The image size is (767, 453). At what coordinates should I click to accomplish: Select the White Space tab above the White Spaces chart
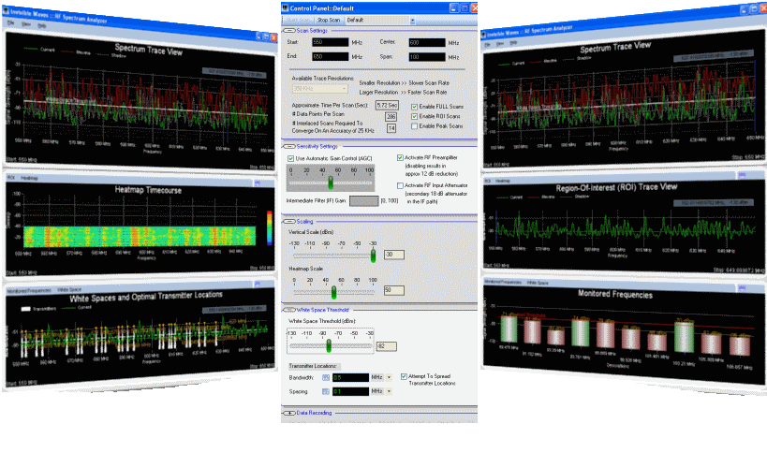(x=69, y=289)
